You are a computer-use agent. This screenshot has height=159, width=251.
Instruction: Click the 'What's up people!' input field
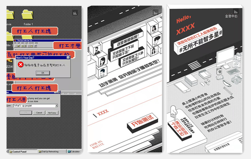[x=35, y=106]
